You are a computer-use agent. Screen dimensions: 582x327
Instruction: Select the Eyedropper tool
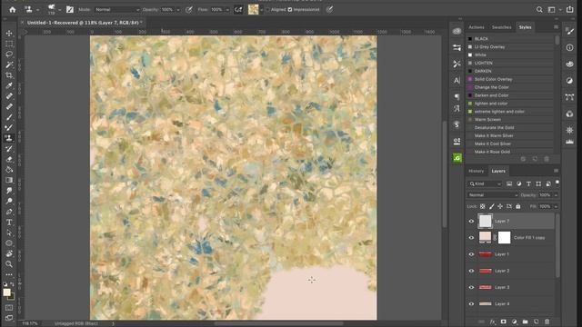9,85
